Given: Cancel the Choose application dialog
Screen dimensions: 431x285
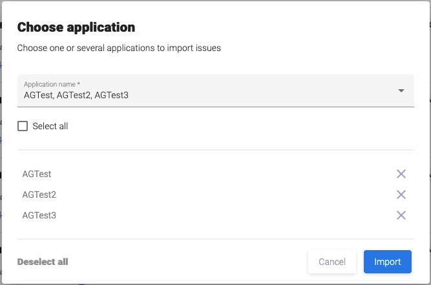Looking at the screenshot, I should pos(332,262).
